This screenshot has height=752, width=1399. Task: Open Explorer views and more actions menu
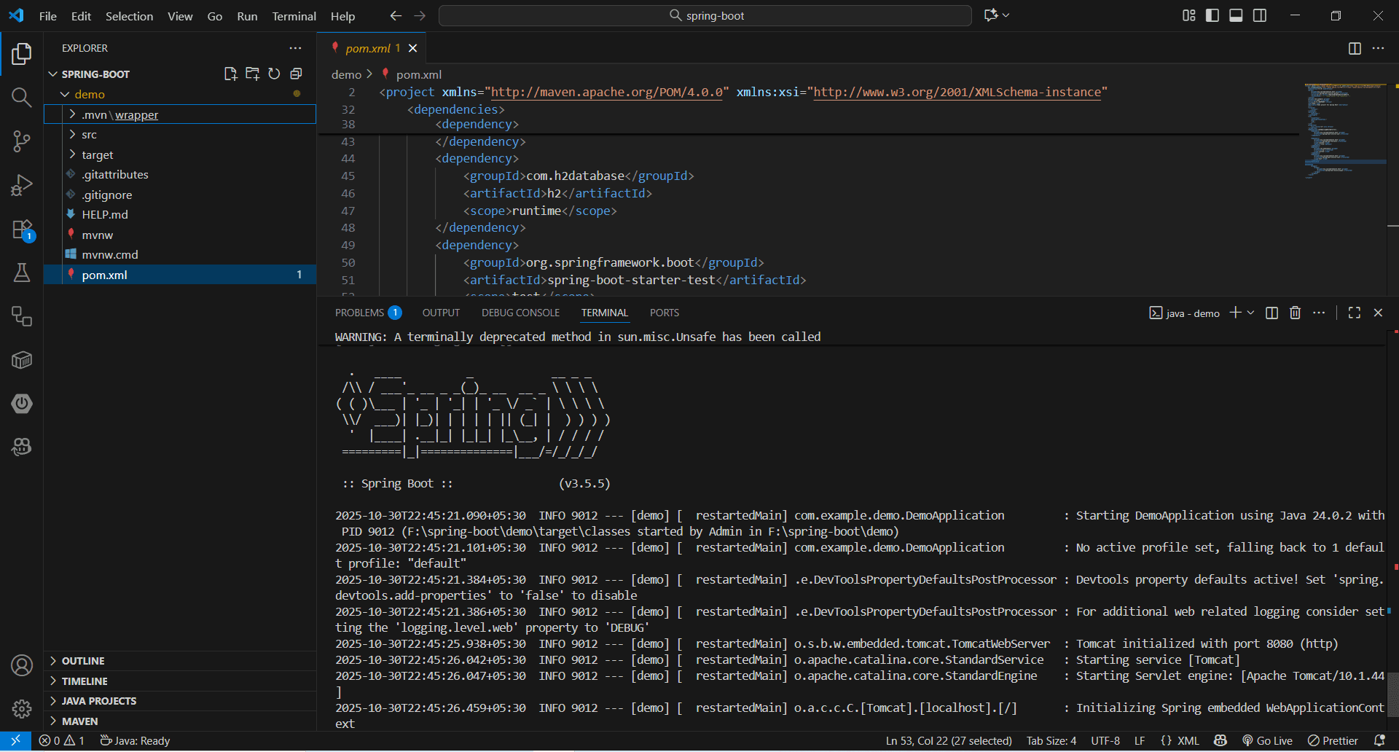click(x=295, y=48)
